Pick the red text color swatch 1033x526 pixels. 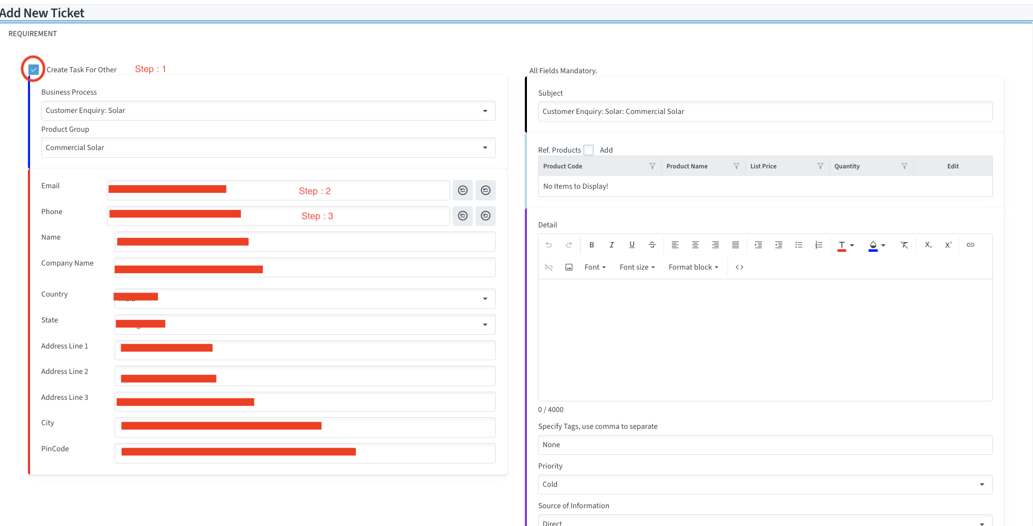click(x=842, y=246)
